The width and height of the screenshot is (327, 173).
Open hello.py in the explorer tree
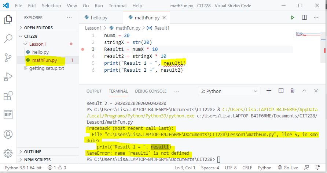[40, 52]
